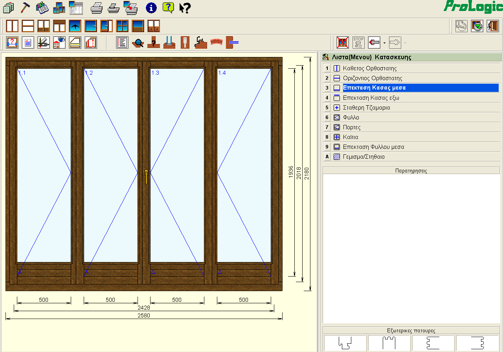Click the window with green arrow icon
The width and height of the screenshot is (503, 352).
pos(477,26)
